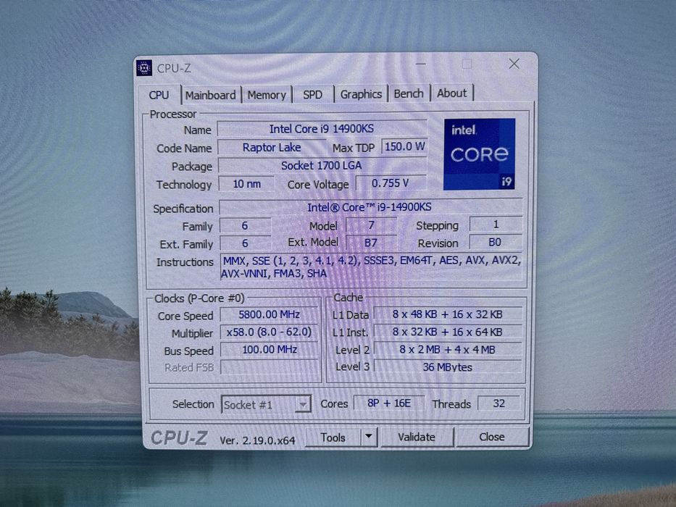Viewport: 676px width, 507px height.
Task: Click the Stepping value 1
Action: tap(496, 225)
